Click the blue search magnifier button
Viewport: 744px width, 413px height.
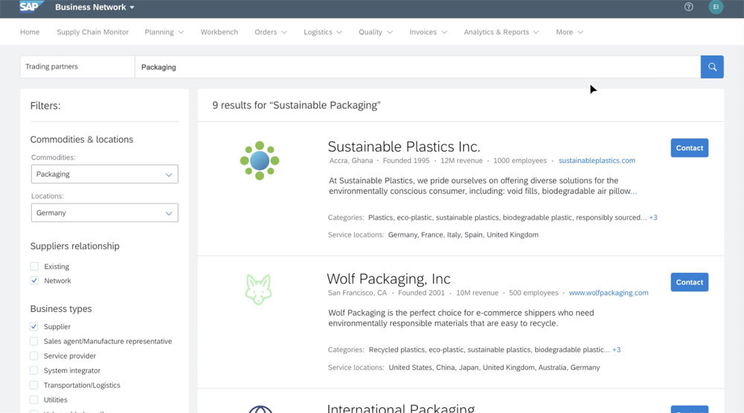click(x=712, y=67)
